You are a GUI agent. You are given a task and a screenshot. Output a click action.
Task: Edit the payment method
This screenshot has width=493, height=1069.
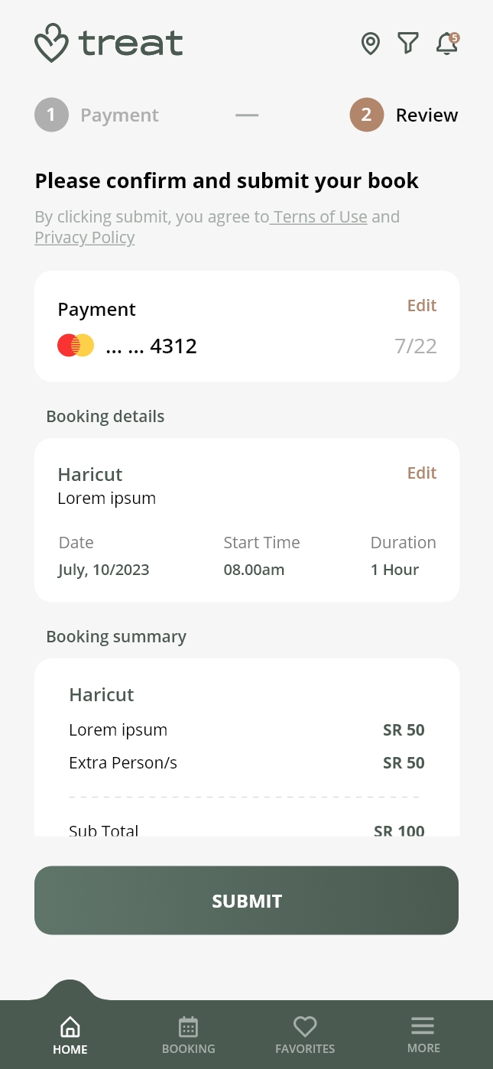(x=421, y=306)
